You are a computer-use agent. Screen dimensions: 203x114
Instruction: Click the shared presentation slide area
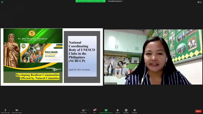[x=52, y=57]
